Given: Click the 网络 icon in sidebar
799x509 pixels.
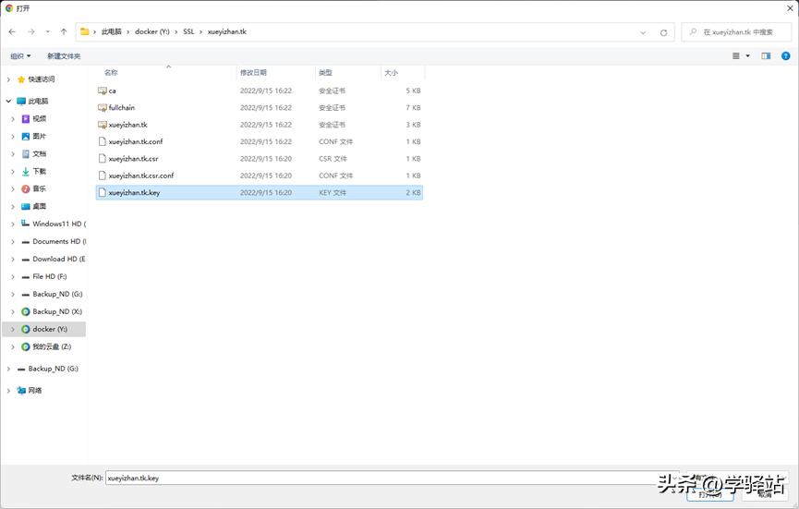Looking at the screenshot, I should (x=21, y=390).
